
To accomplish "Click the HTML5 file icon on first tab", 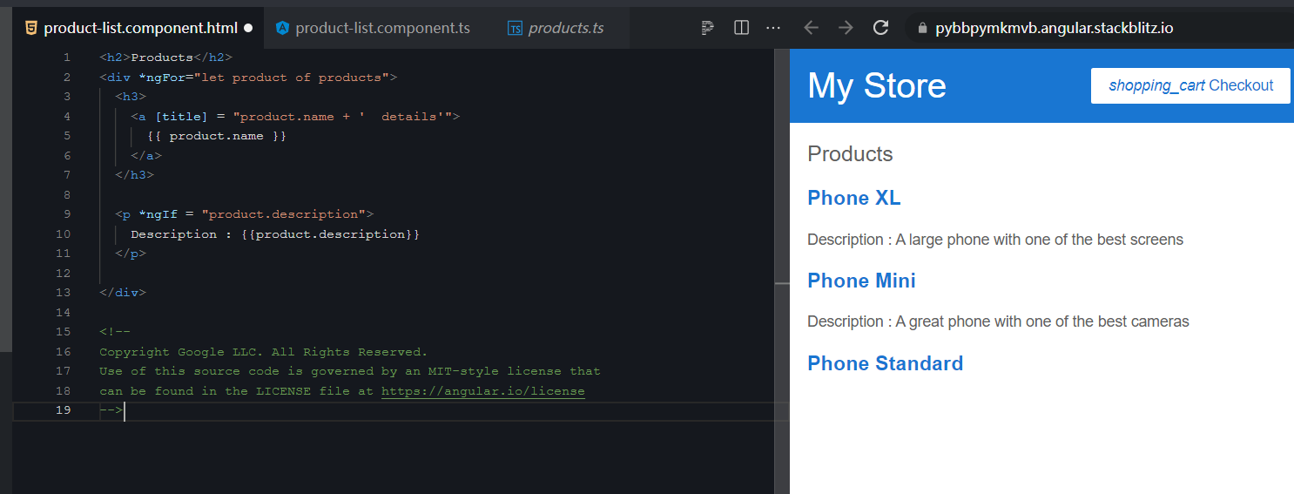I will click(x=31, y=28).
